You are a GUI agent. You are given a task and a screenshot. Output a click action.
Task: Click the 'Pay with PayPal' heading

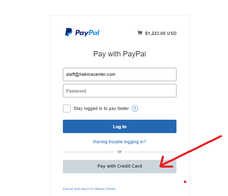(x=120, y=54)
